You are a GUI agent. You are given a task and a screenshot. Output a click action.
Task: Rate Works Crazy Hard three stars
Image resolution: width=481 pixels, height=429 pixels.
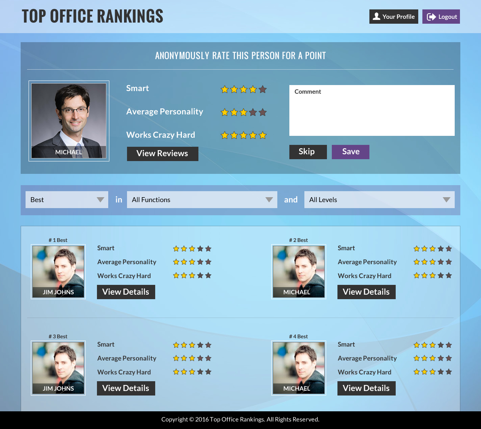[x=244, y=135]
